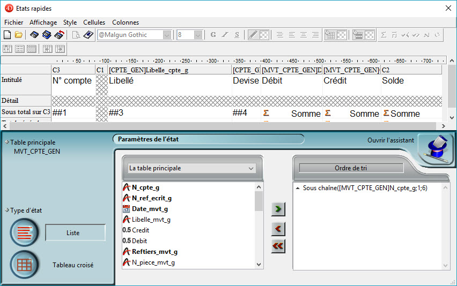Click the New report icon
The width and height of the screenshot is (457, 286).
click(x=7, y=35)
